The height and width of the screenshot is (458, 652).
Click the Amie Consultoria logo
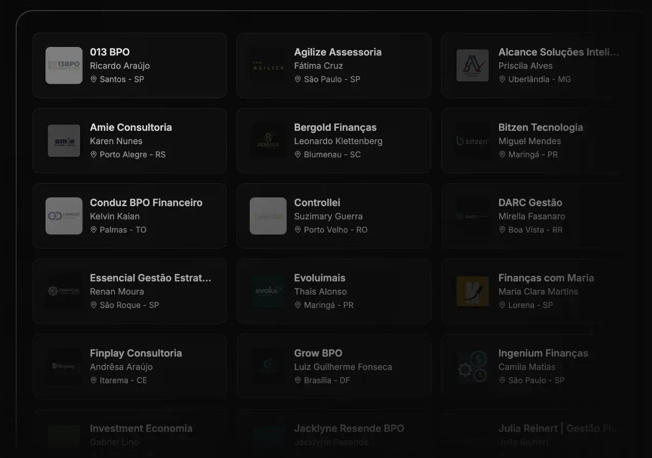pos(64,140)
